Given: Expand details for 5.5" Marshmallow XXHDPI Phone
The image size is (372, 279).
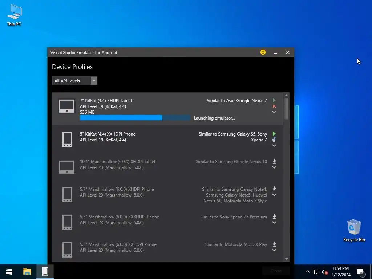Looking at the screenshot, I should [x=274, y=250].
